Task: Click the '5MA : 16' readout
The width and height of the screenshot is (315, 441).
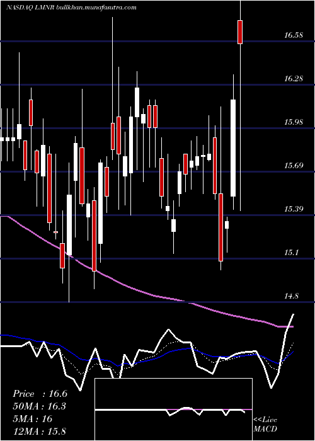Action: [x=33, y=419]
